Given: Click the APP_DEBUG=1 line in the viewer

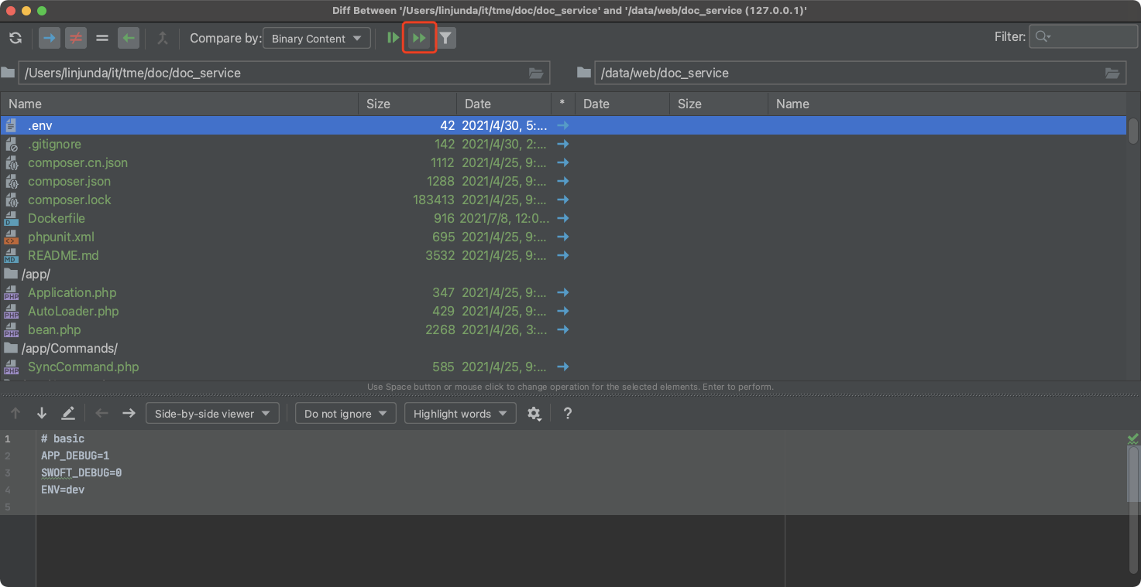Looking at the screenshot, I should [75, 456].
